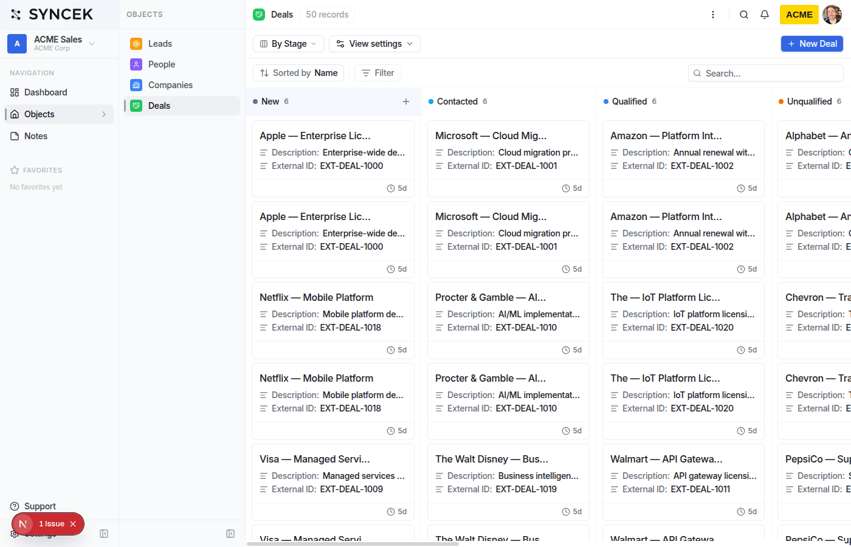Click the Notes page icon
This screenshot has height=547, width=851.
(x=15, y=136)
